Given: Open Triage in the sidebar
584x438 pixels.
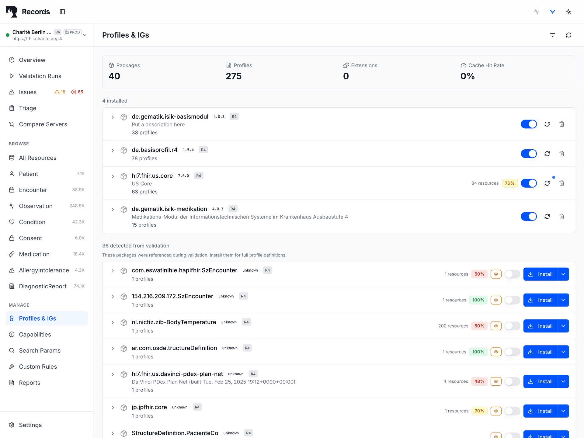Looking at the screenshot, I should 47,108.
